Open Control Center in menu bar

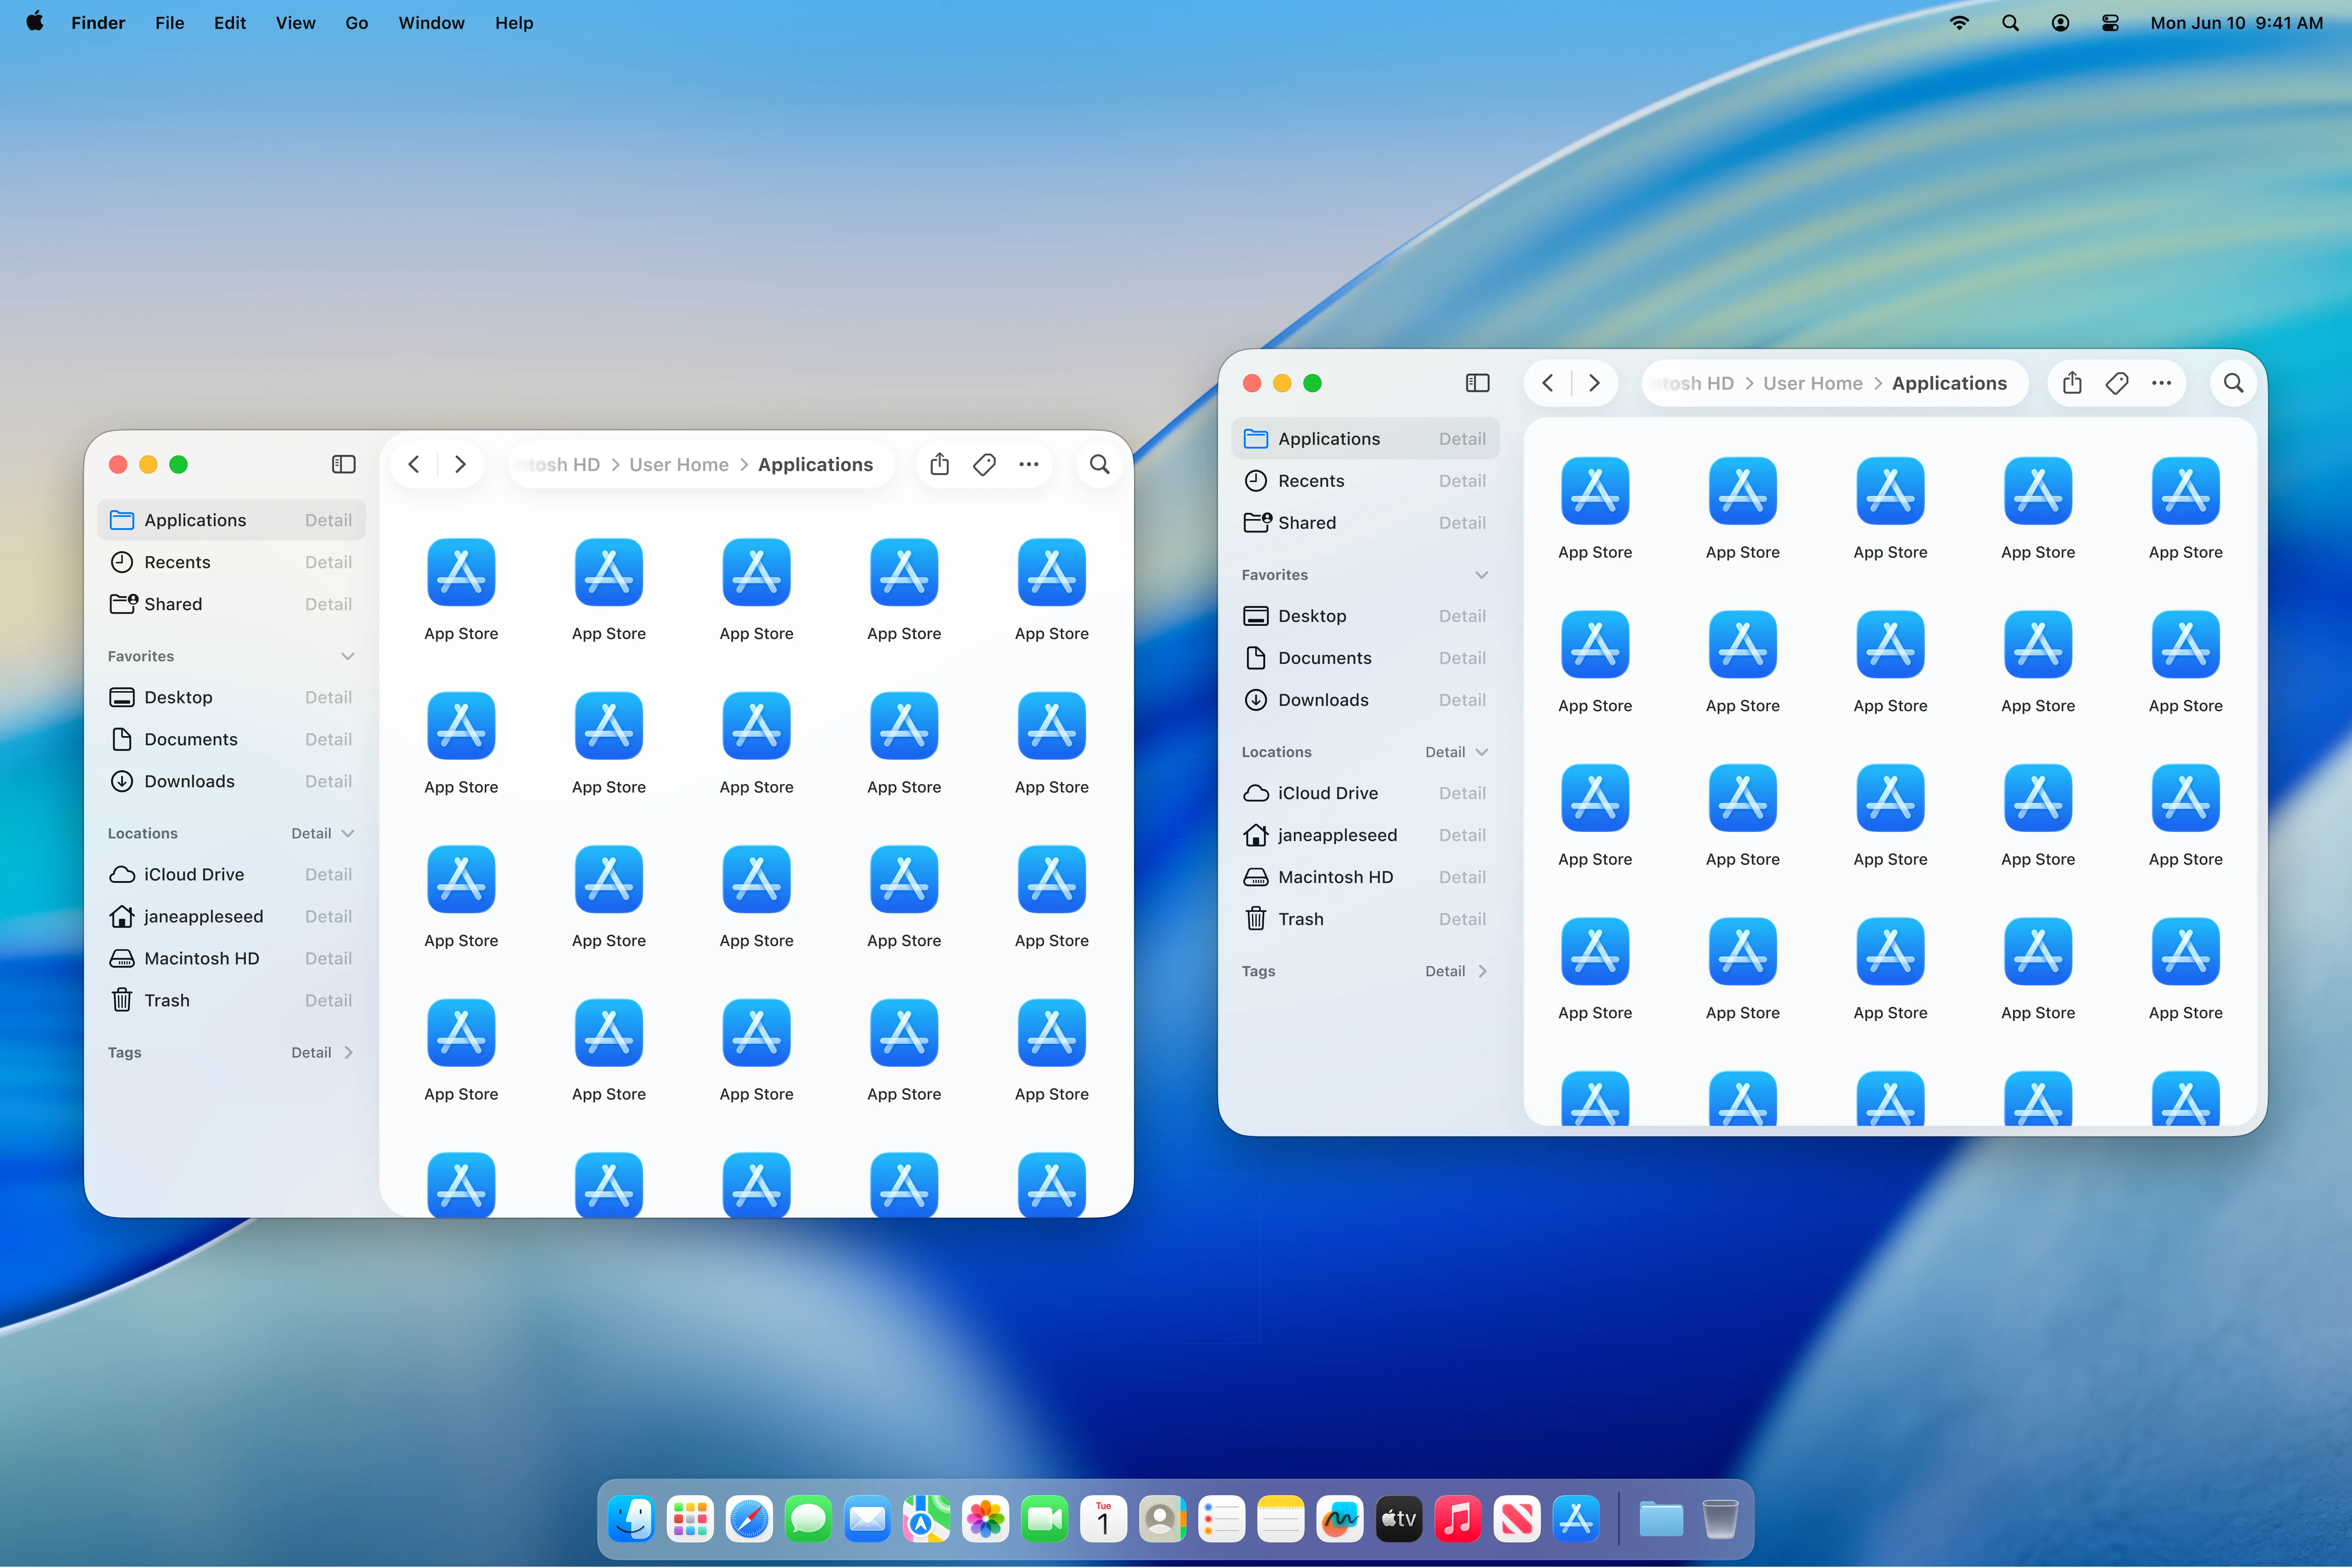pyautogui.click(x=2110, y=23)
